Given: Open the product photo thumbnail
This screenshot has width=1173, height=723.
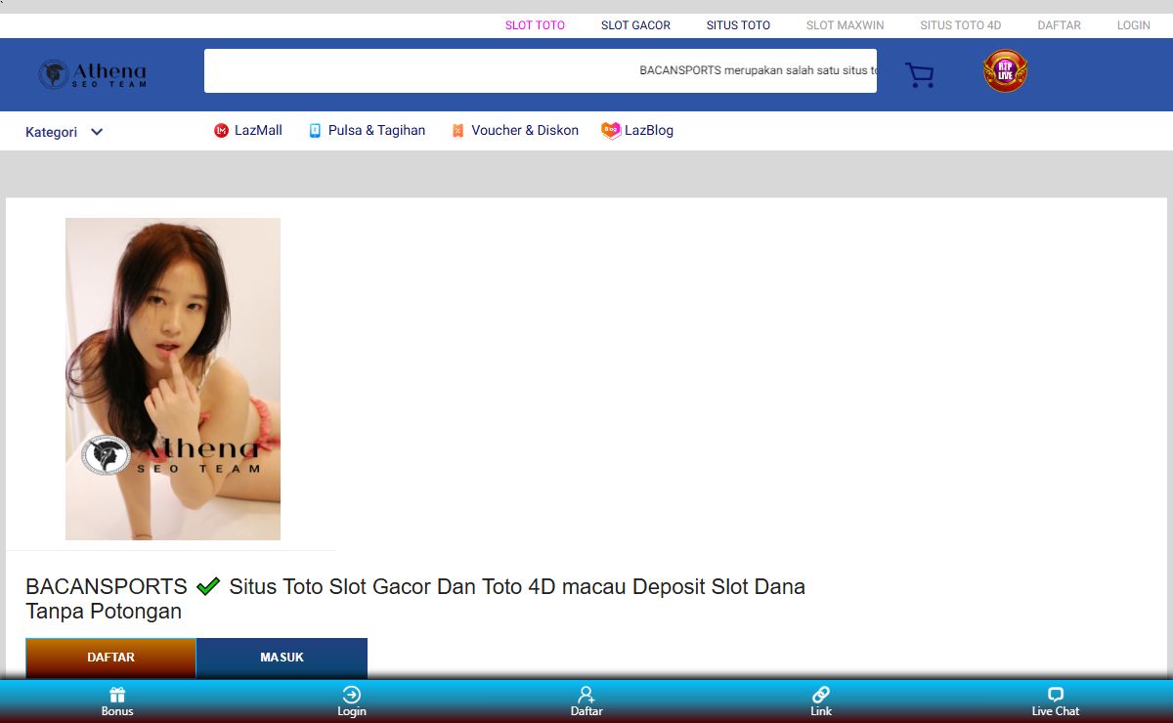Looking at the screenshot, I should pos(173,379).
